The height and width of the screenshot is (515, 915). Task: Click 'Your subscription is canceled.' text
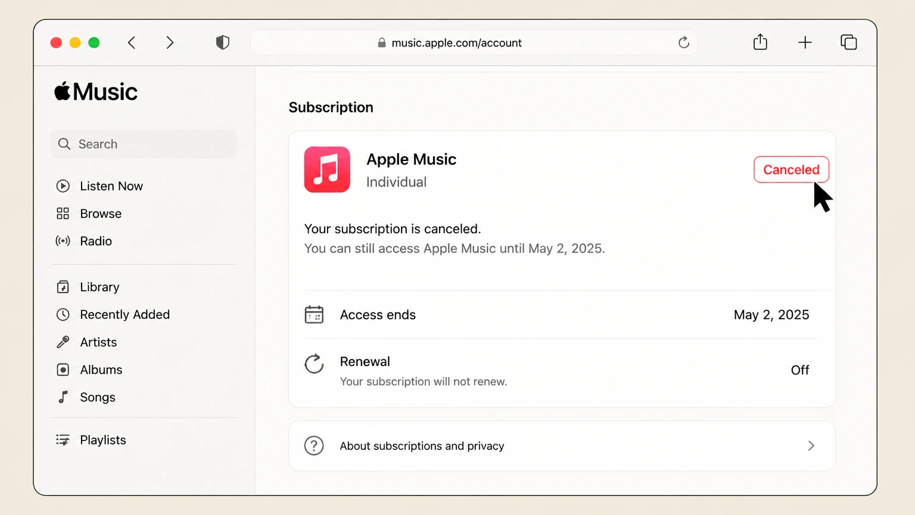(x=393, y=229)
